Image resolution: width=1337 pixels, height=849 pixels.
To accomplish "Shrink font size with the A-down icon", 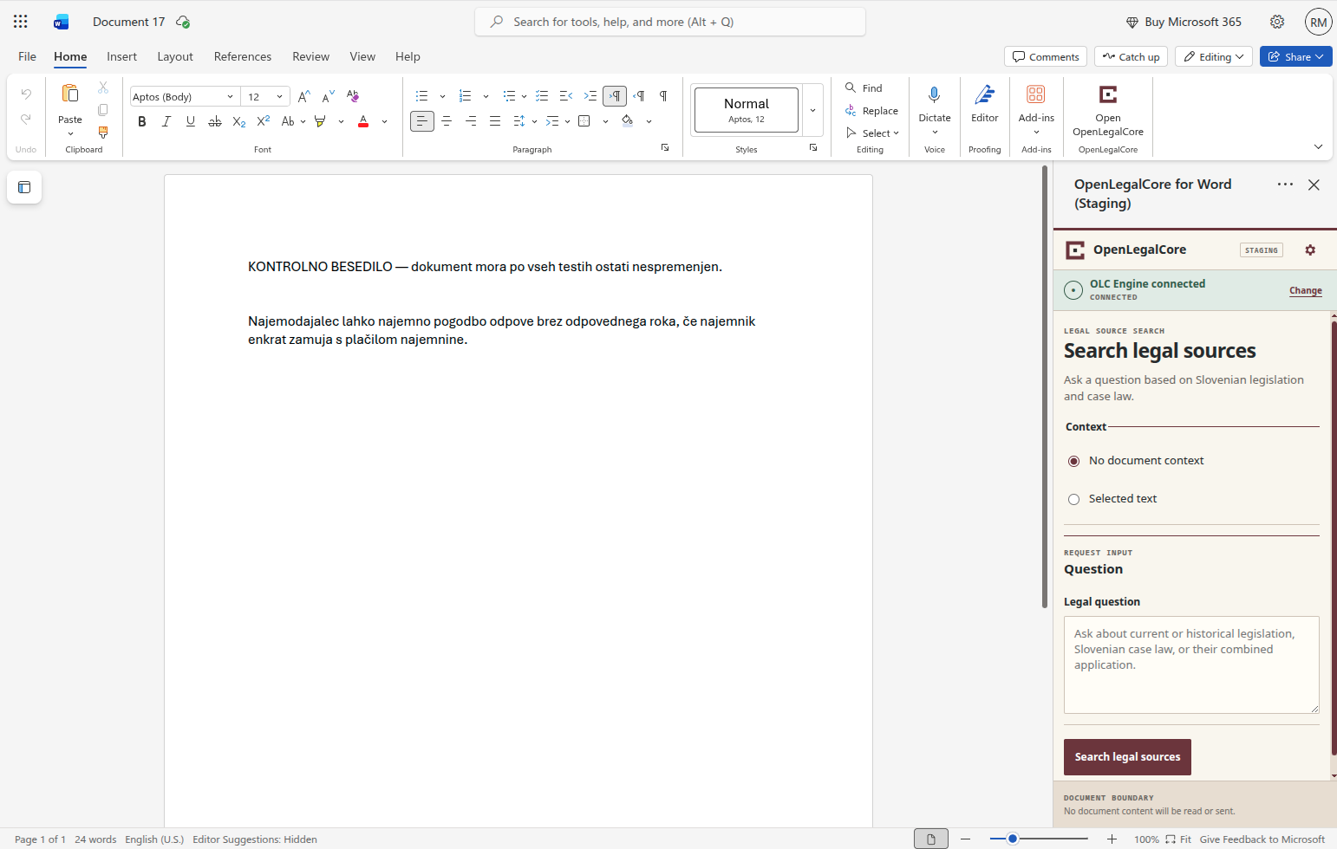I will [328, 96].
